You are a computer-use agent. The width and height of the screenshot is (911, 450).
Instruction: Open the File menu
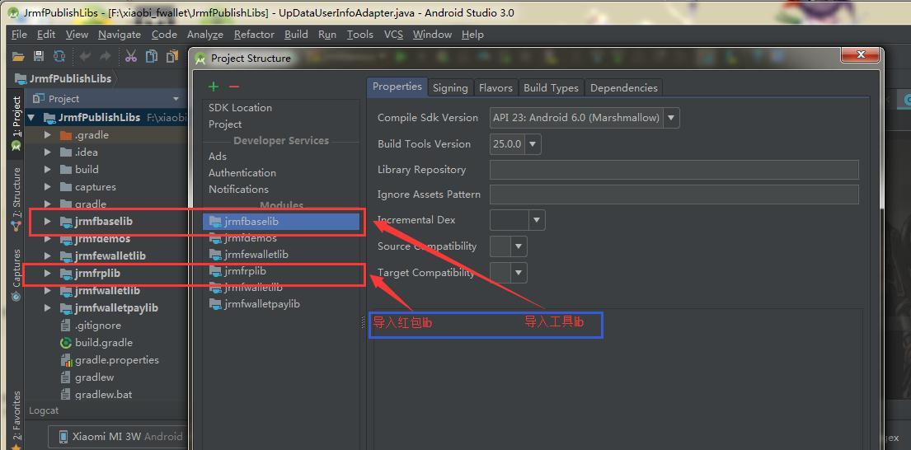[x=19, y=35]
